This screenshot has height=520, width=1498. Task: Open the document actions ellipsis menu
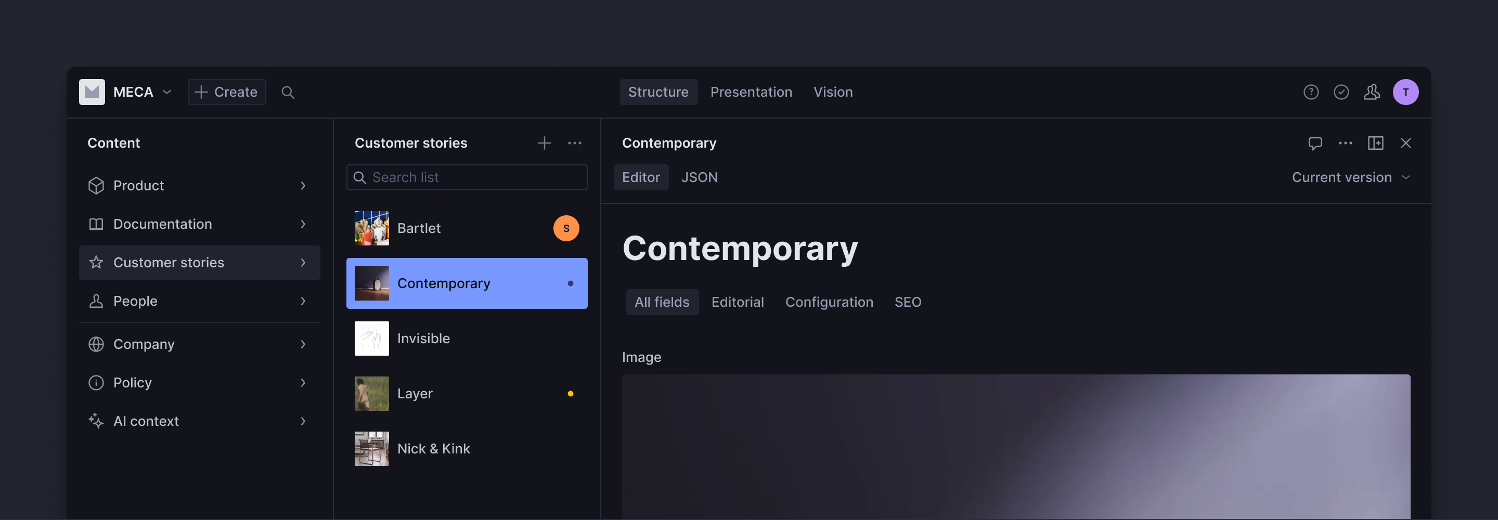pyautogui.click(x=1345, y=143)
